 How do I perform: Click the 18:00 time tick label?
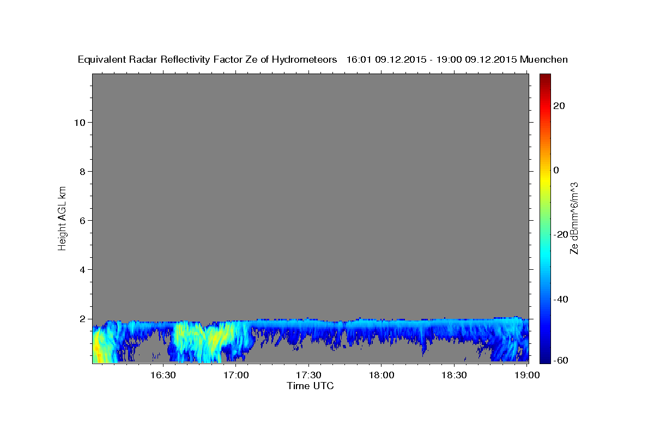click(x=381, y=375)
